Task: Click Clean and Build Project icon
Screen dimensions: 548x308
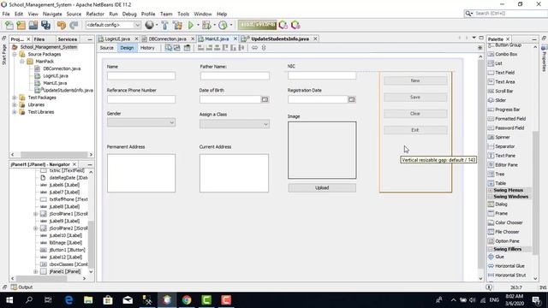Action: 177,25
